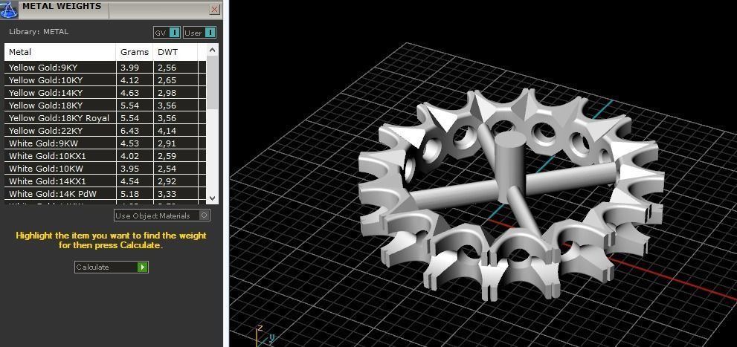
Task: Select the Yellow Gold:10KY row
Action: pyautogui.click(x=106, y=80)
